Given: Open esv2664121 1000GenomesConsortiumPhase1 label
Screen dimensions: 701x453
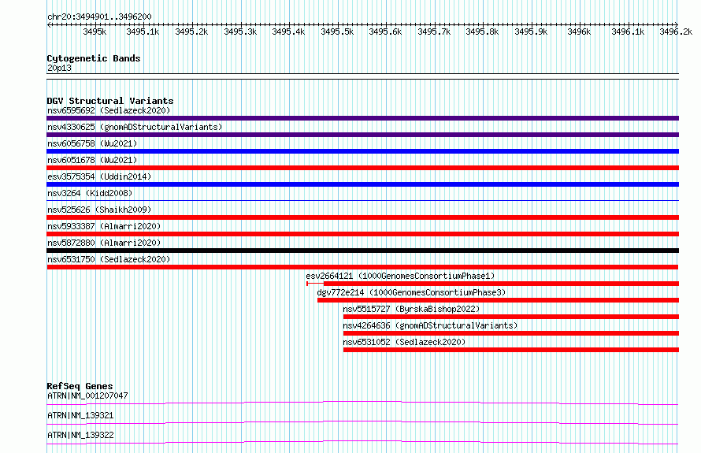Looking at the screenshot, I should coord(400,276).
